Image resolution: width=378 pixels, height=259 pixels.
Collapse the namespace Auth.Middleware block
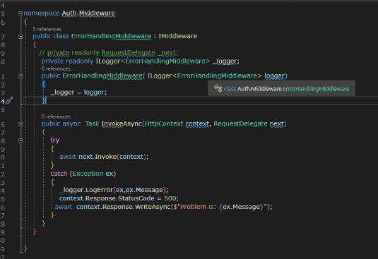point(20,13)
